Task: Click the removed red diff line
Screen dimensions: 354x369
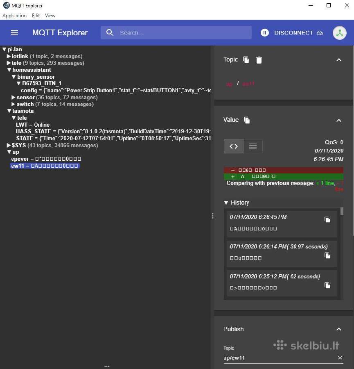Action: click(x=284, y=170)
